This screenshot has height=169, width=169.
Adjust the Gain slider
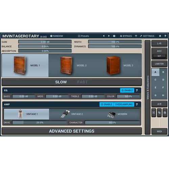coord(45,42)
